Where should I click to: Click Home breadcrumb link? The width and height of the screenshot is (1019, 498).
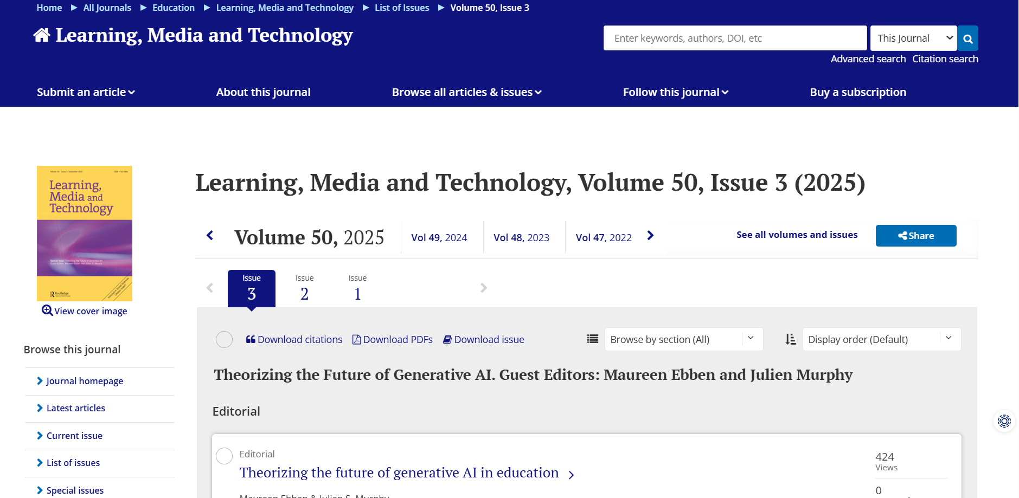pos(49,8)
